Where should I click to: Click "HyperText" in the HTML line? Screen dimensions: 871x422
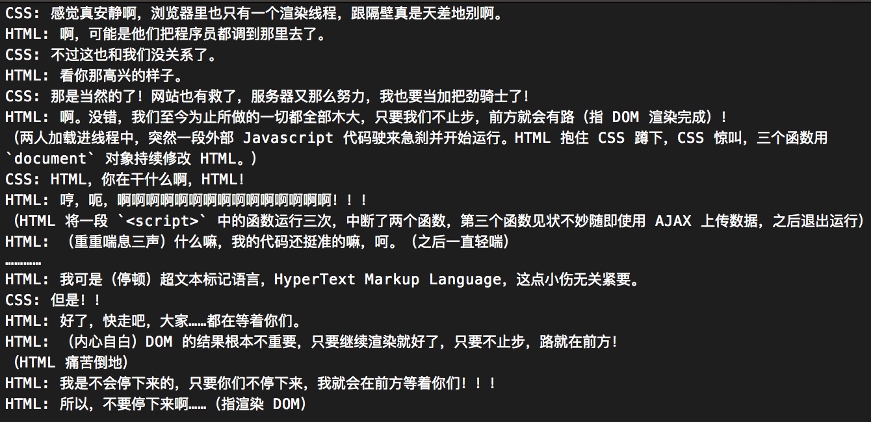click(315, 280)
